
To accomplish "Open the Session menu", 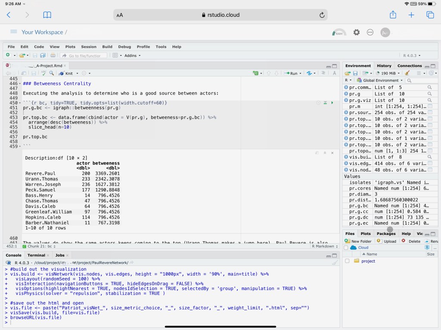I will [x=89, y=46].
